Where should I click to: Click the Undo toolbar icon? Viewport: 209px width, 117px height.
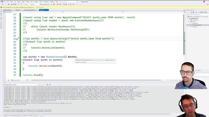[x=18, y=4]
